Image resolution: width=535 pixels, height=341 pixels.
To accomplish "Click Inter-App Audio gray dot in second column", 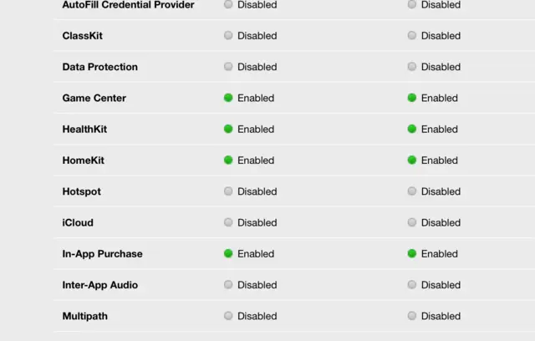I will [412, 285].
